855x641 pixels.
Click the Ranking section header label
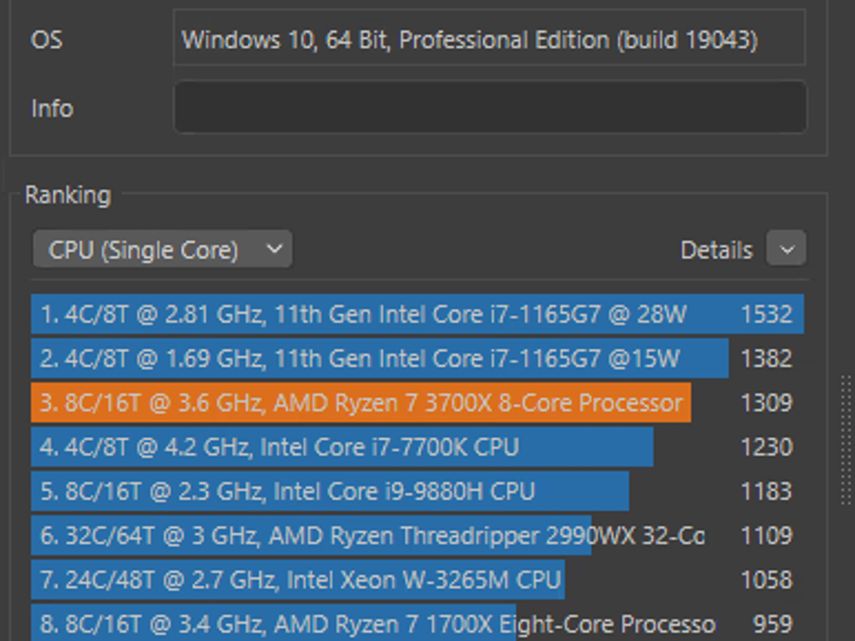pos(68,195)
